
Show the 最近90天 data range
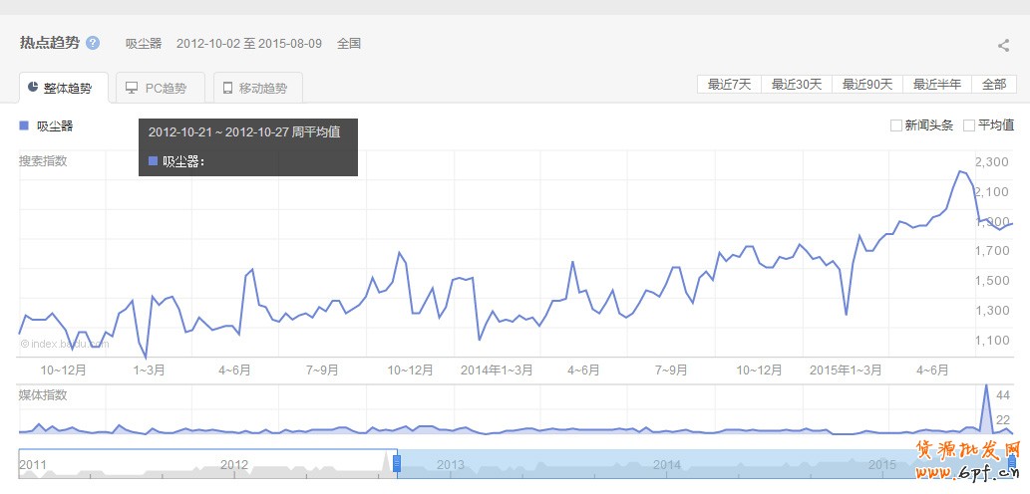[x=866, y=85]
